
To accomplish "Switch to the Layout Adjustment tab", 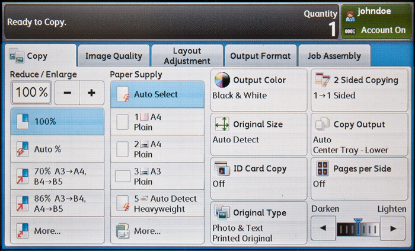I will point(187,56).
